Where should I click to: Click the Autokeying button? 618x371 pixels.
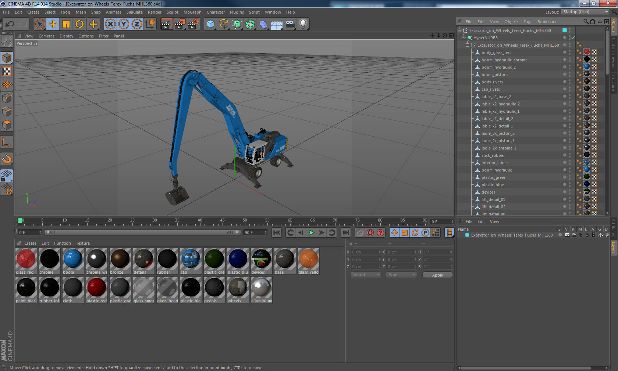pos(370,233)
